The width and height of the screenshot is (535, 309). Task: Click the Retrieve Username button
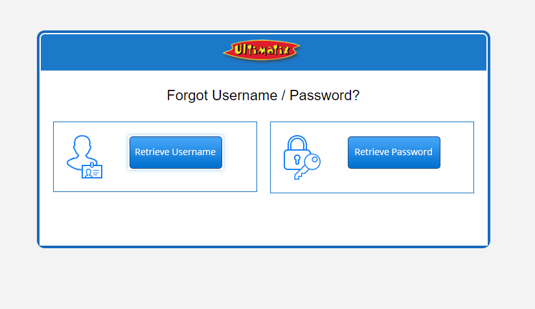pyautogui.click(x=176, y=153)
